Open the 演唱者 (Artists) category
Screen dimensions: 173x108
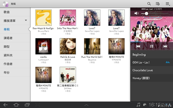(x=15, y=38)
